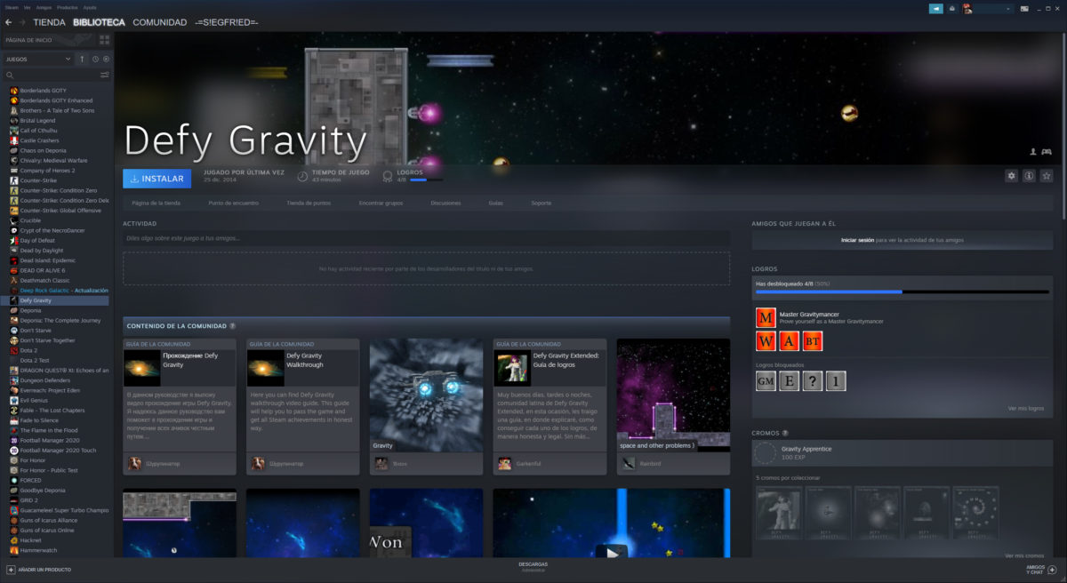Click the game settings gear icon
This screenshot has width=1067, height=583.
click(1011, 176)
